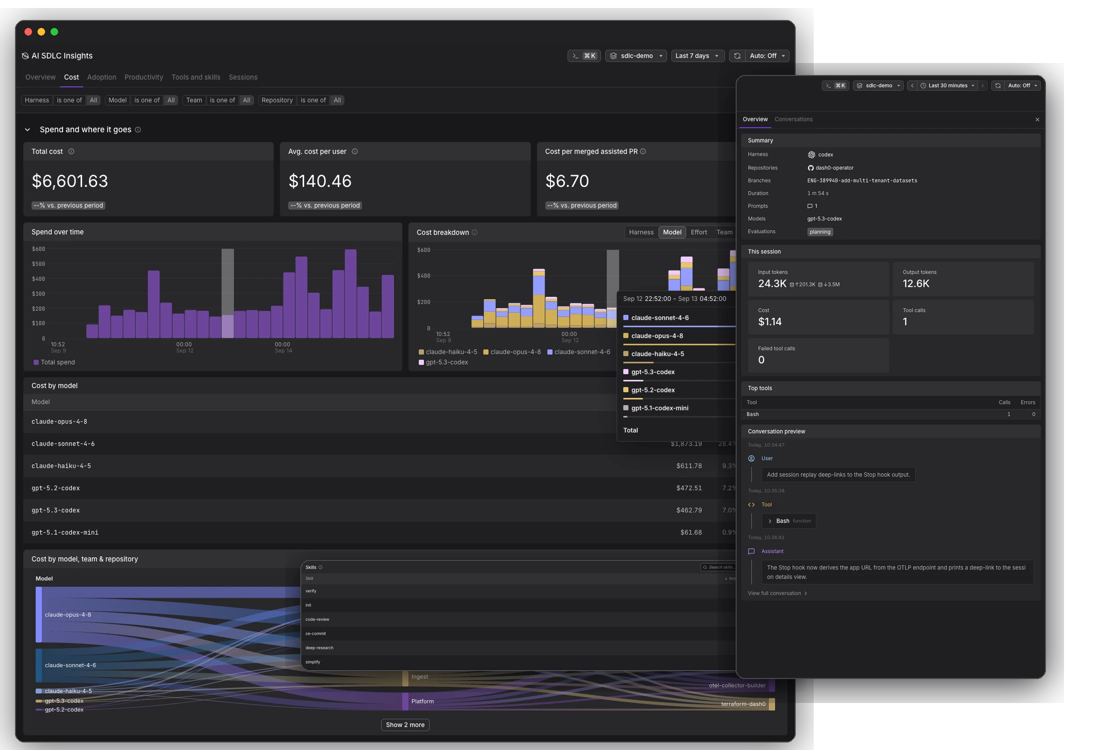The width and height of the screenshot is (1101, 750).
Task: Click info icon next to Cost per merged assisted PR
Action: [x=643, y=151]
